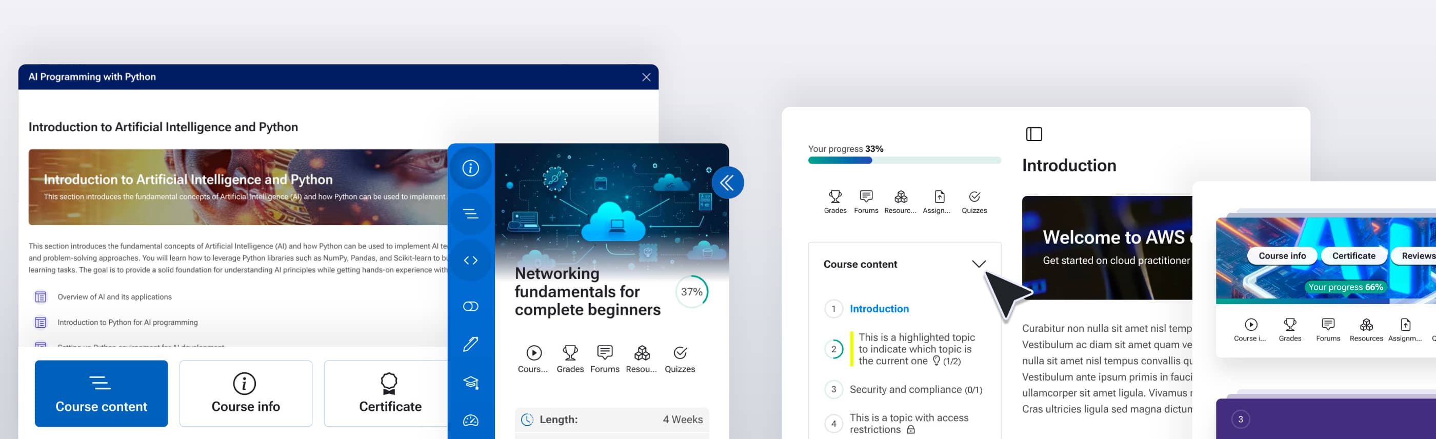Click the clock icon next to Length
Viewport: 1436px width, 439px height.
point(527,420)
